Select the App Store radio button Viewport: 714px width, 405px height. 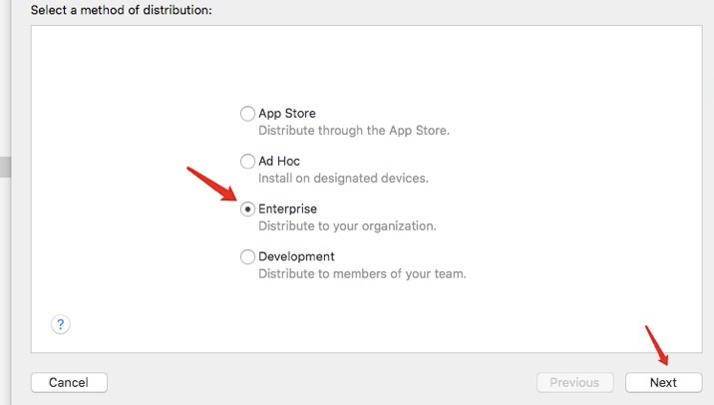(247, 114)
